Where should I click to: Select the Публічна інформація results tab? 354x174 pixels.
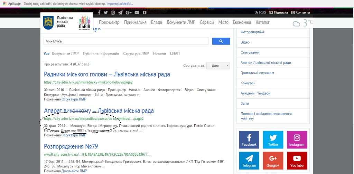101,54
